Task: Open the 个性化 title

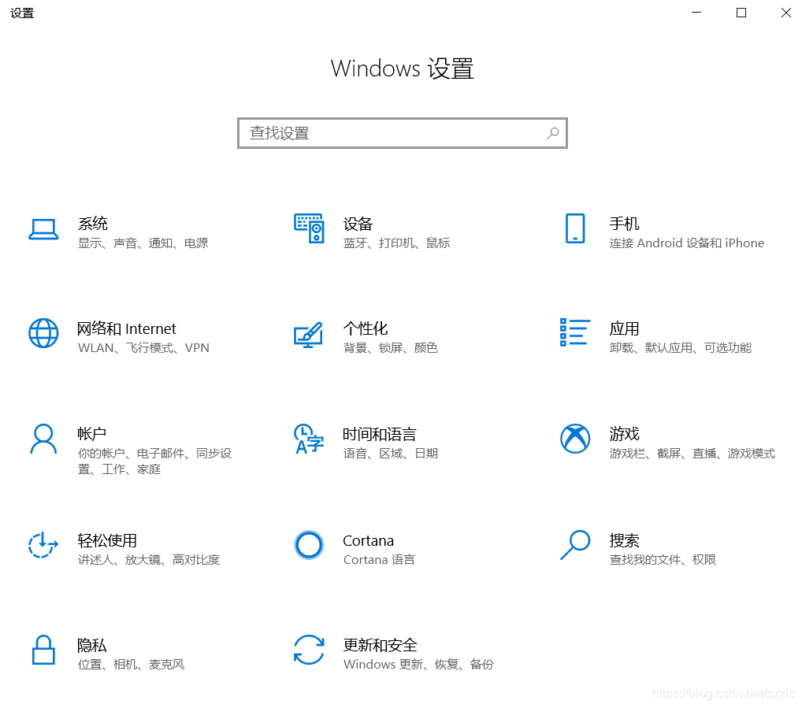Action: pyautogui.click(x=366, y=328)
